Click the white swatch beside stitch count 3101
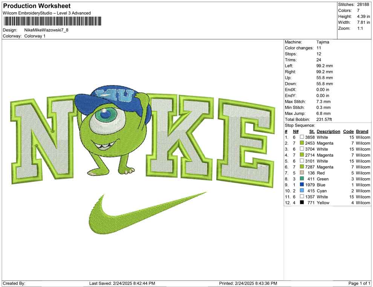 (x=302, y=161)
